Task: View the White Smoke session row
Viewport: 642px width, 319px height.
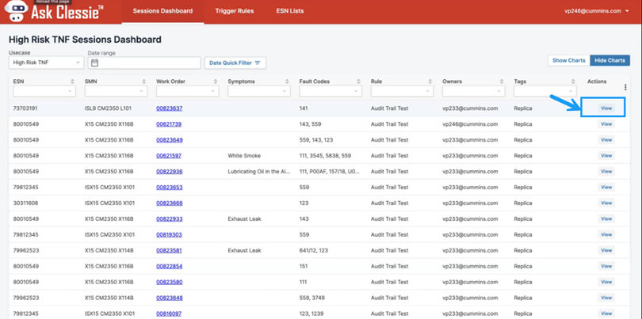Action: coord(606,156)
